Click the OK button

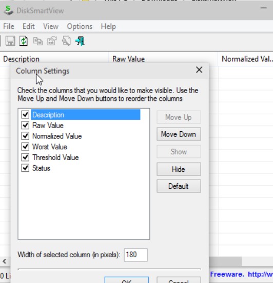(127, 280)
